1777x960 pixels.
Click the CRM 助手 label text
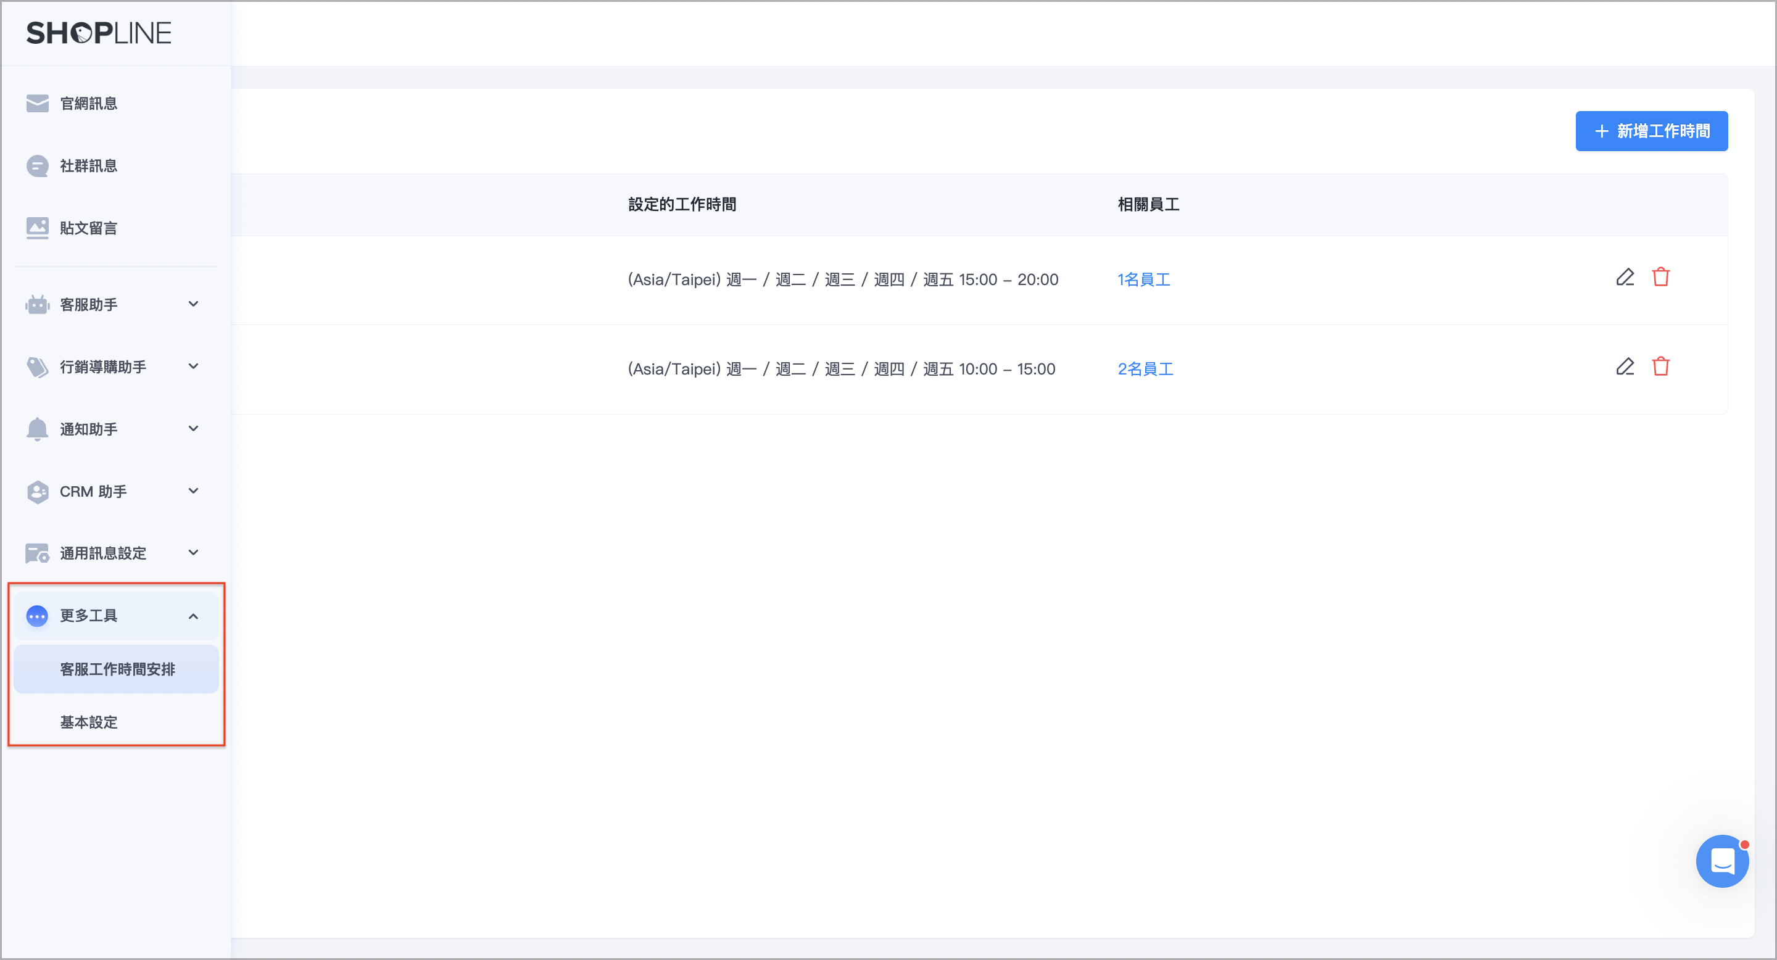pos(93,492)
